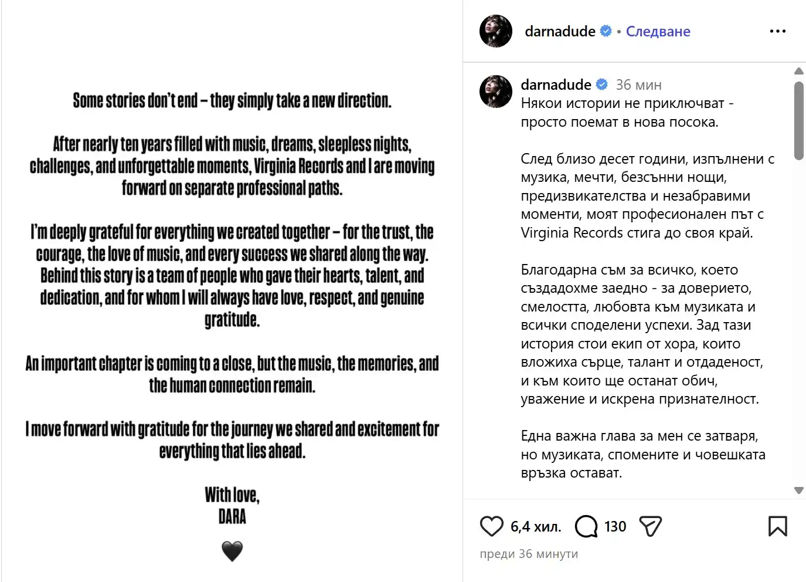Image resolution: width=806 pixels, height=582 pixels.
Task: Open the darnadude username above the caption
Action: 556,84
